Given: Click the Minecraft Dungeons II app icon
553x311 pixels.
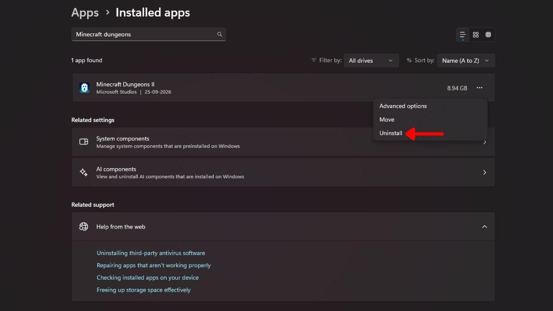Looking at the screenshot, I should (x=84, y=88).
